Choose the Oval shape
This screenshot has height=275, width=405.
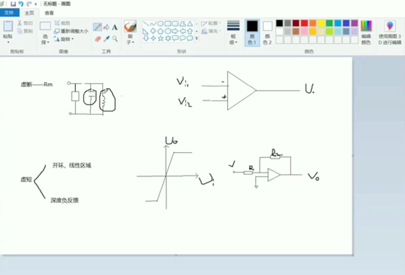[161, 24]
